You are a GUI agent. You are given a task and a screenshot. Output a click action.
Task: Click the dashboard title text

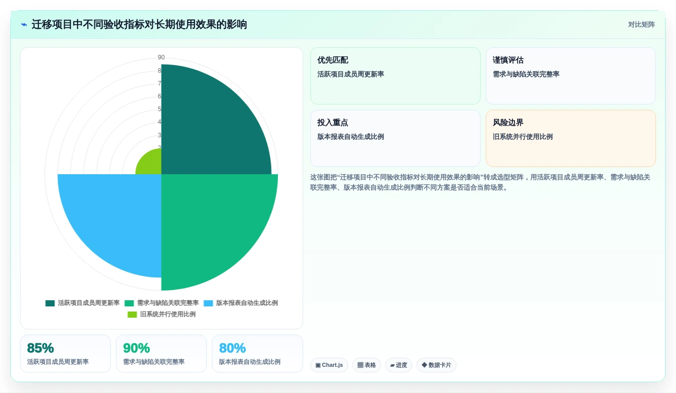click(x=140, y=25)
